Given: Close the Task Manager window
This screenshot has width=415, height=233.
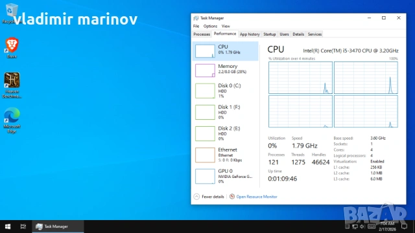Looking at the screenshot, I should click(x=399, y=18).
